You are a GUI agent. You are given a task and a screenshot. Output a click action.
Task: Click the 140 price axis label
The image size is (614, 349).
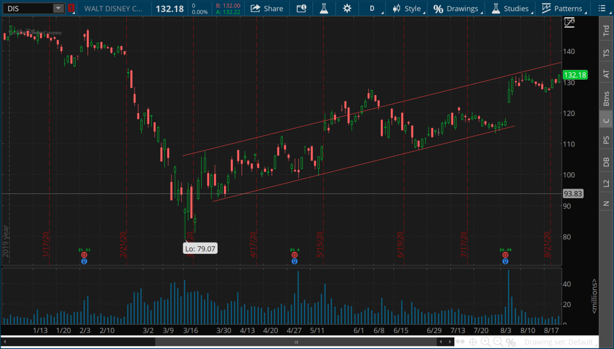tap(569, 51)
